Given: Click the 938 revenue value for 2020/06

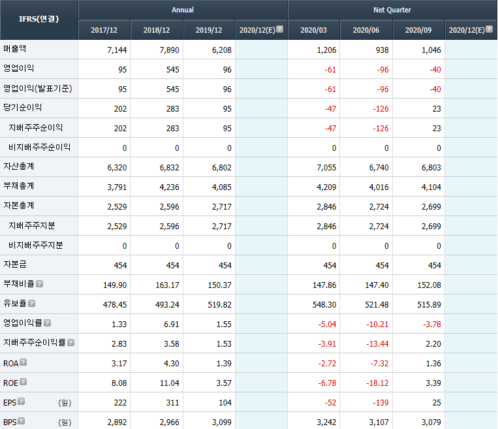Looking at the screenshot, I should click(382, 50).
